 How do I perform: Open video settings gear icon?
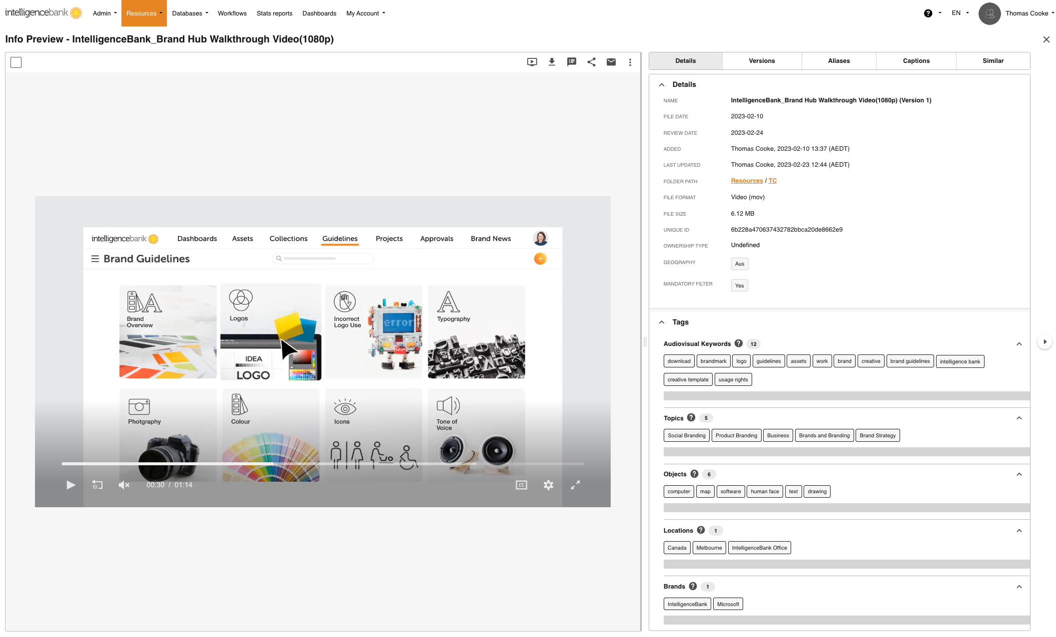click(548, 485)
